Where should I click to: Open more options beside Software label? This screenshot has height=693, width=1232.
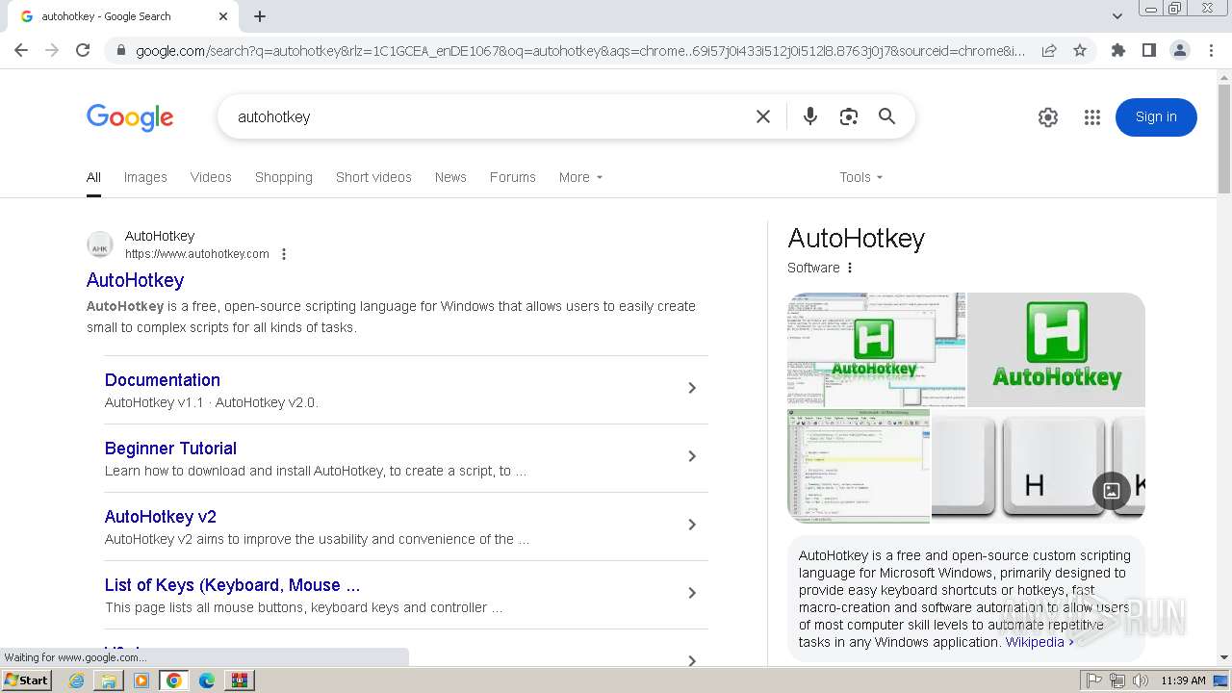tap(850, 268)
